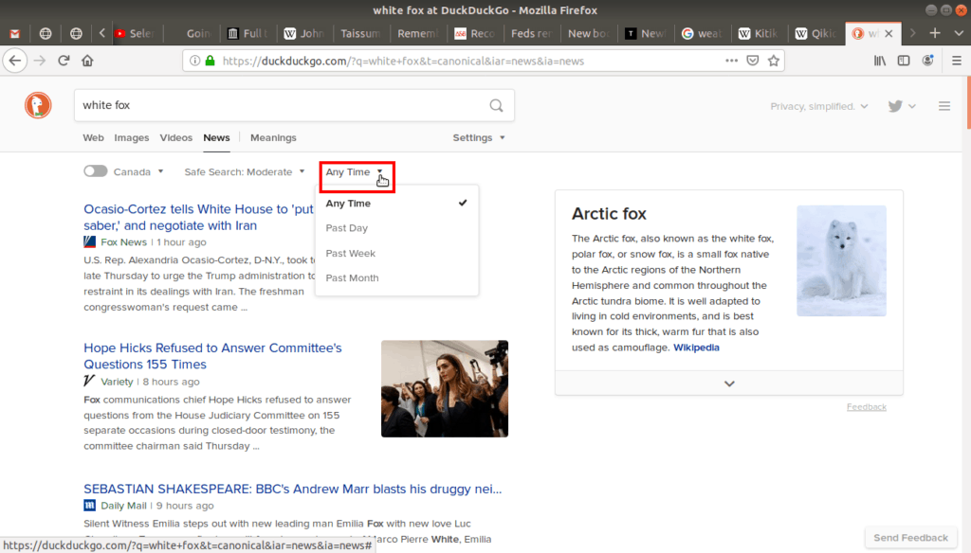Screen dimensions: 971x553
Task: Switch to the pinned Gmail tab
Action: [15, 33]
